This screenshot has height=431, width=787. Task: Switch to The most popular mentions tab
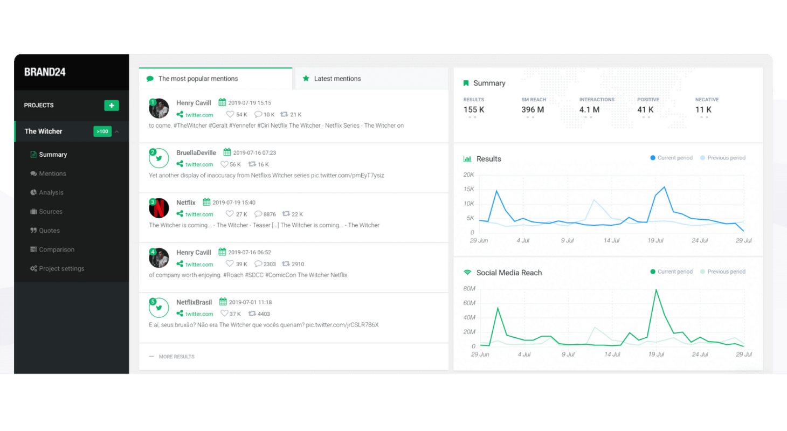click(x=216, y=79)
